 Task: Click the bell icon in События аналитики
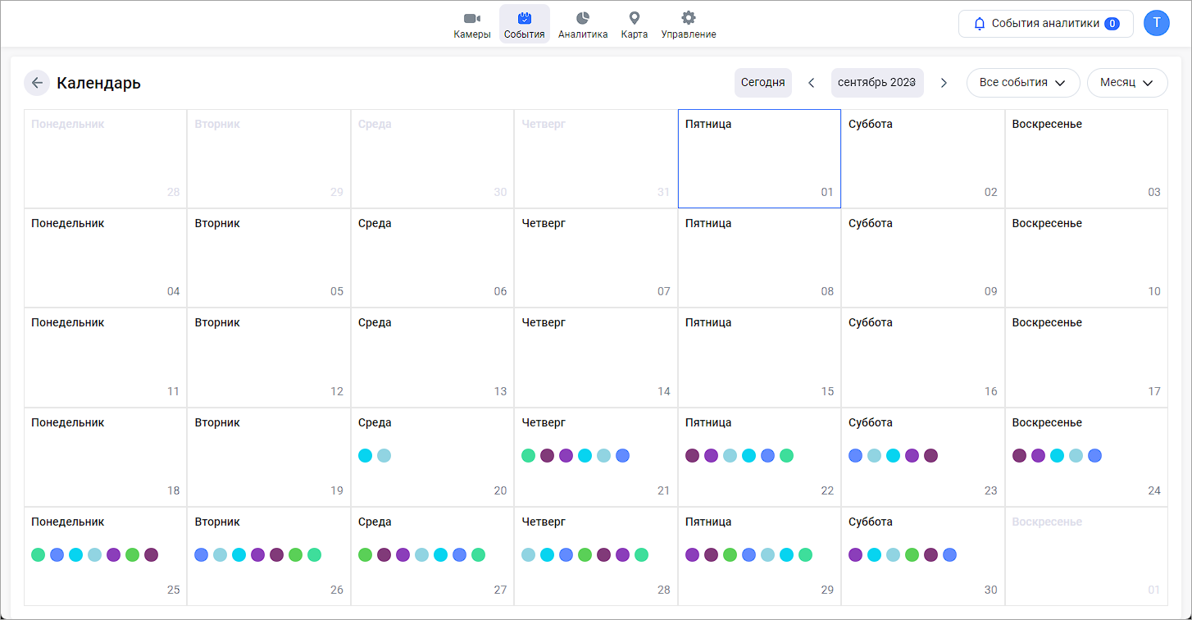(979, 24)
